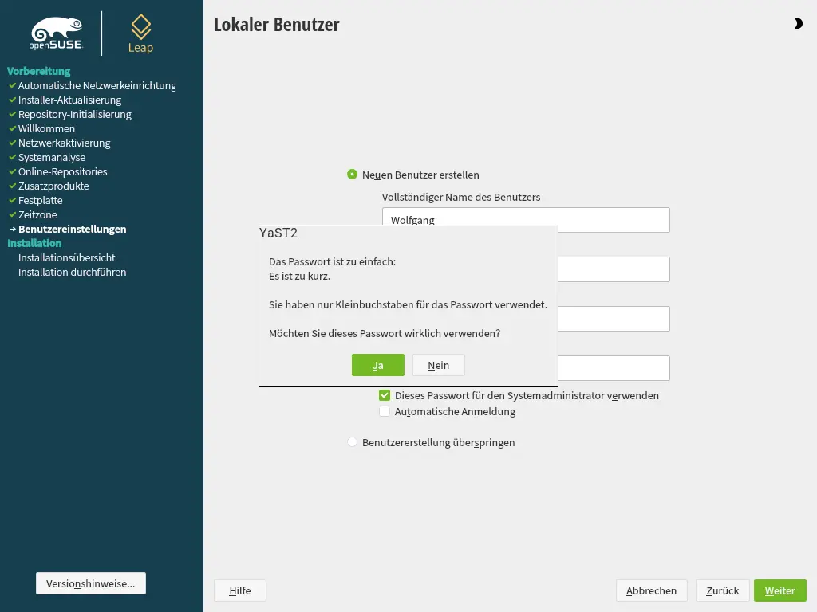This screenshot has width=817, height=612.
Task: Click the Festplatte step in sidebar
Action: coord(40,200)
